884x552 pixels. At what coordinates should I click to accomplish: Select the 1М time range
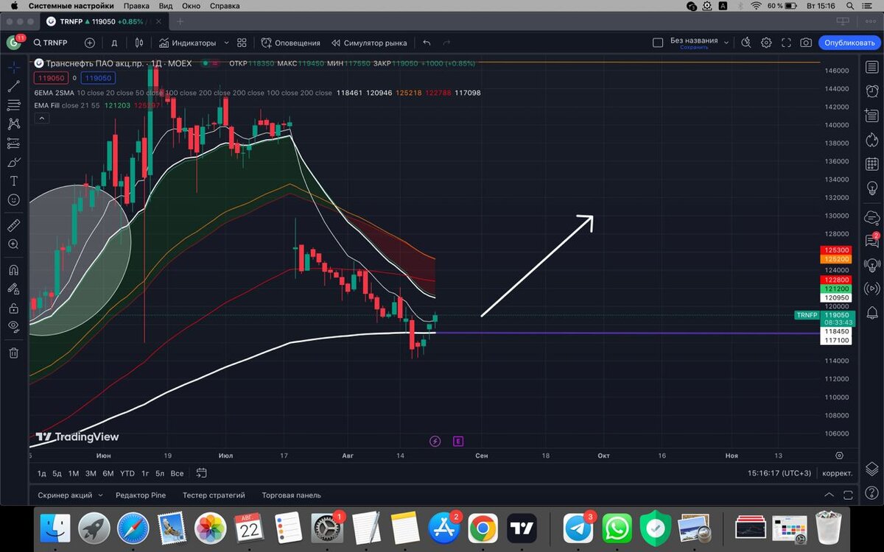pos(74,473)
